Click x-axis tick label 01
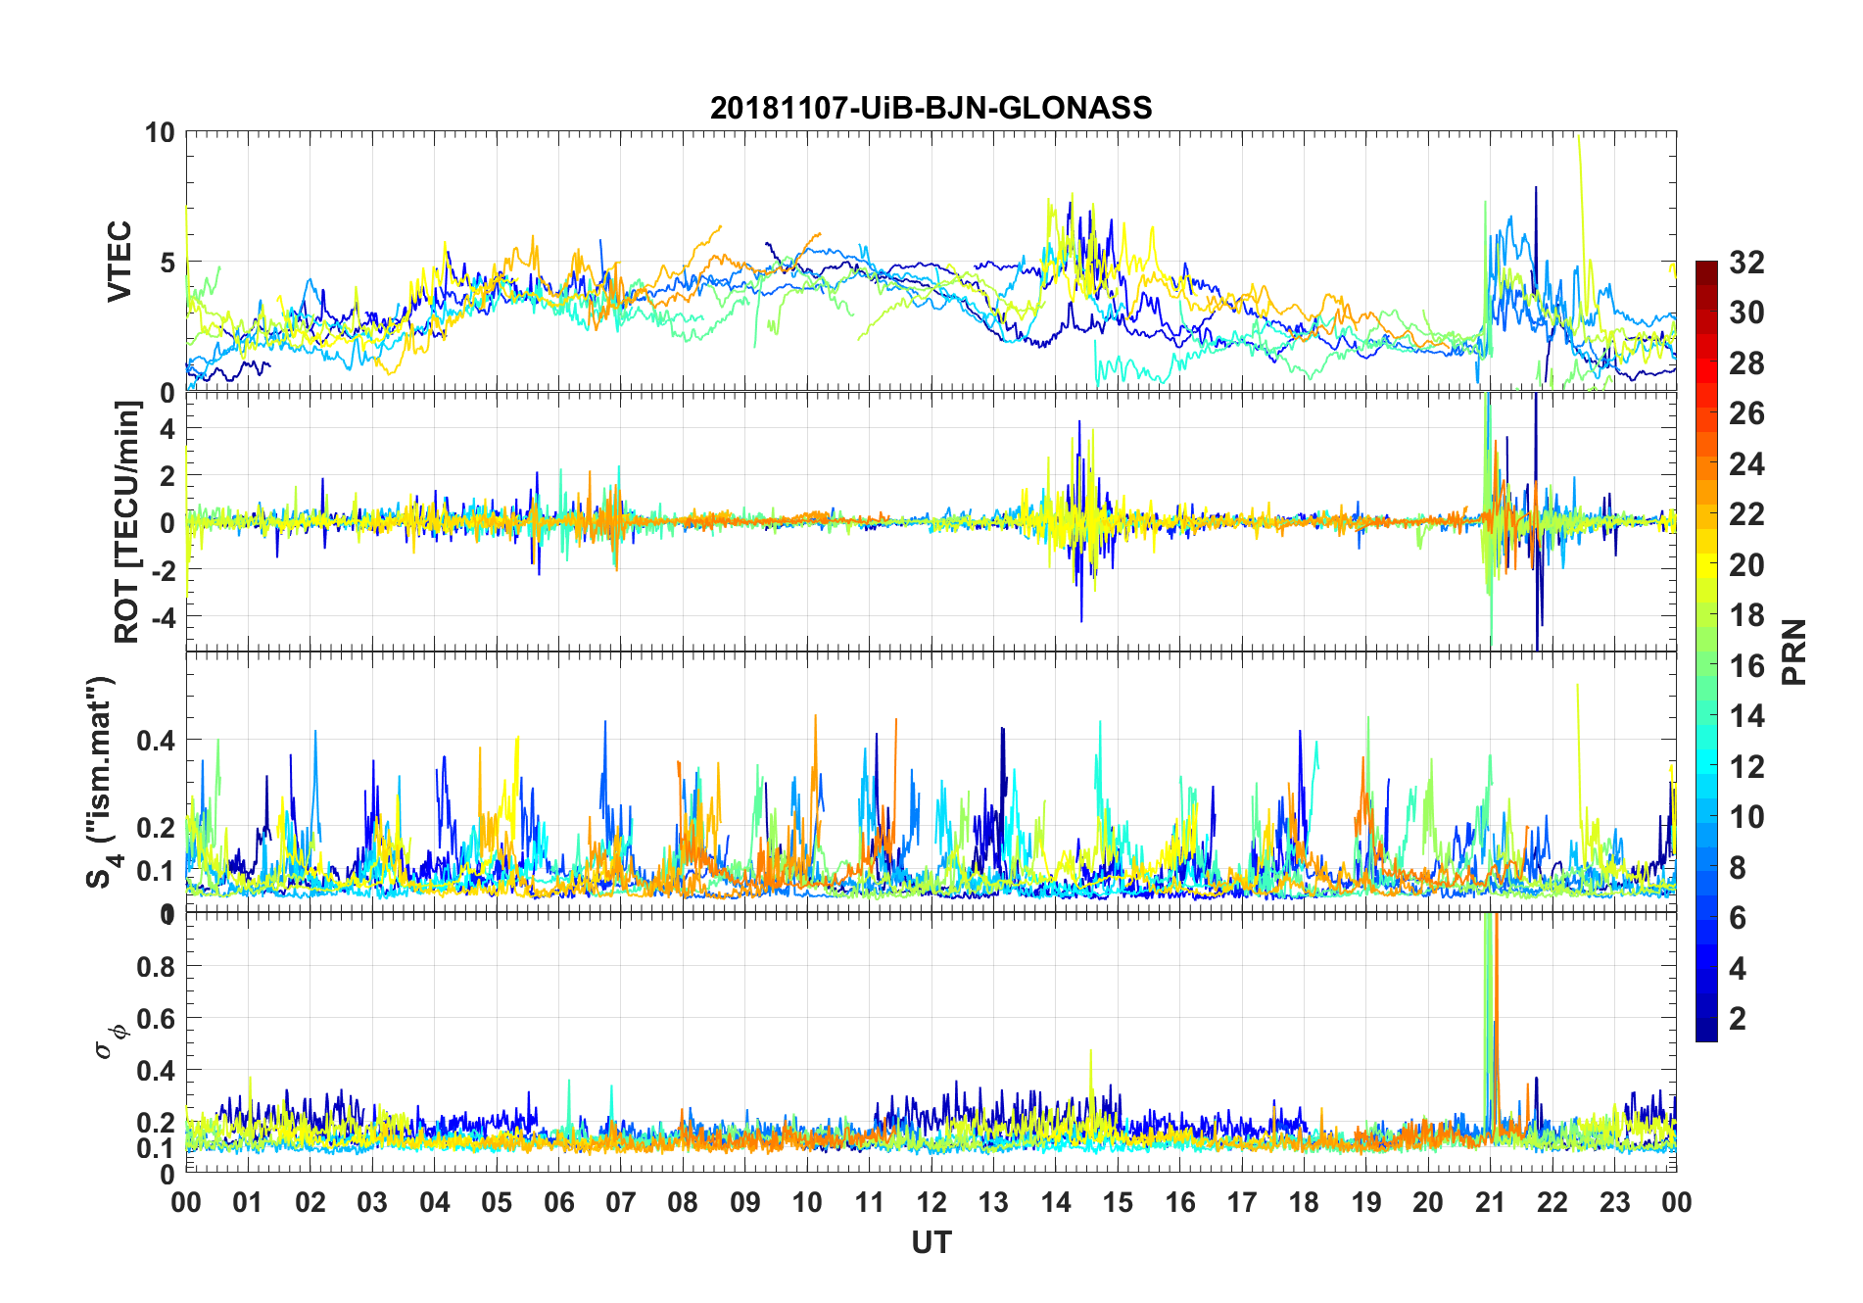 tap(248, 1202)
